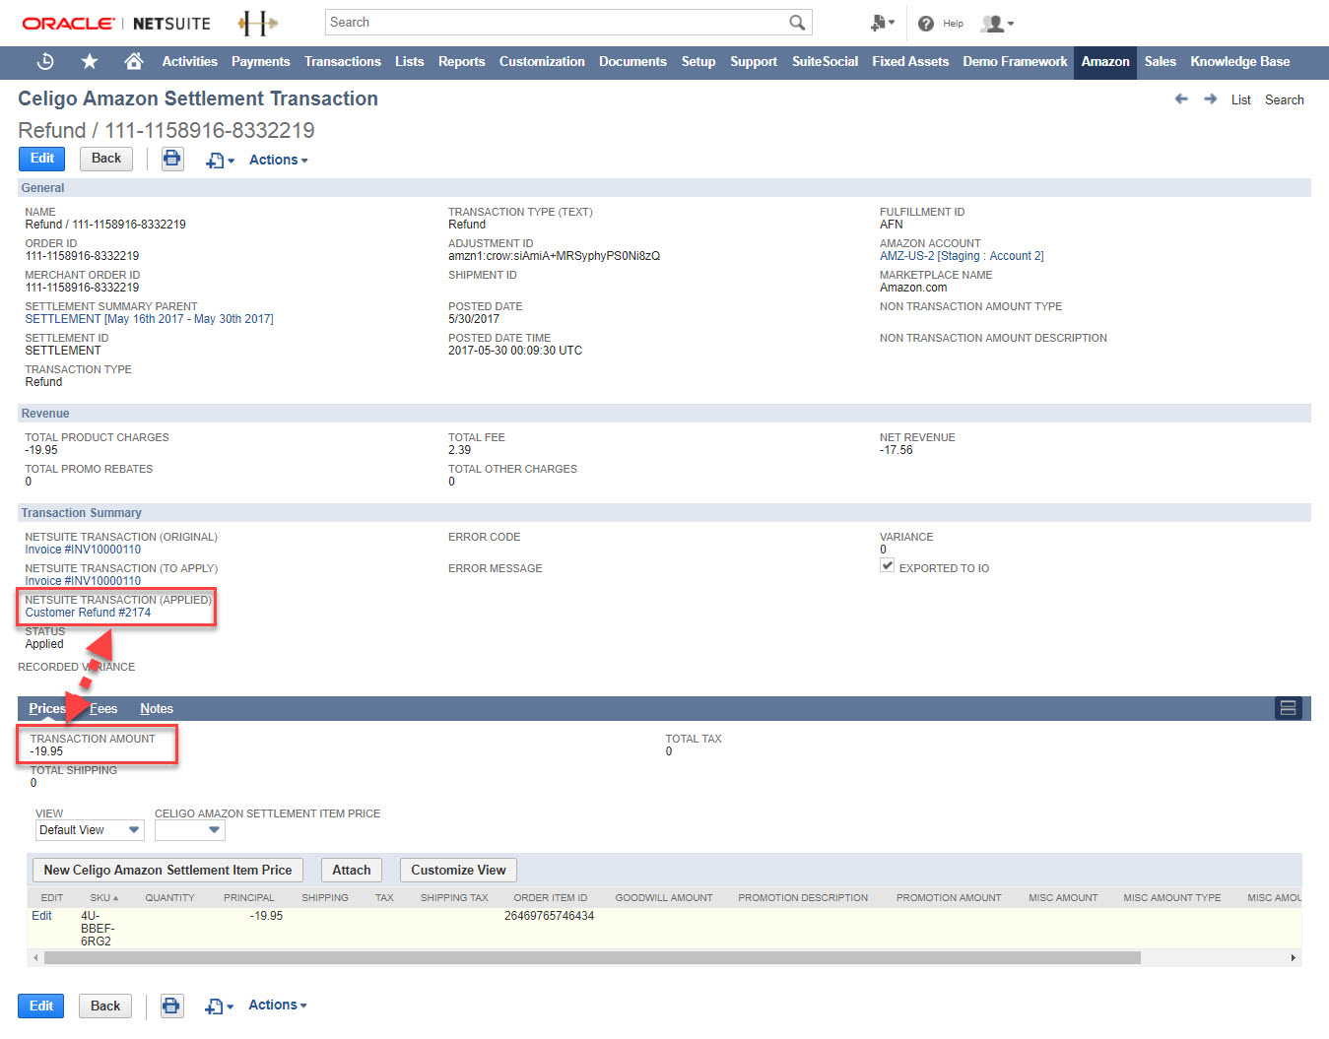This screenshot has height=1039, width=1329.
Task: Click the top Back button
Action: pyautogui.click(x=106, y=159)
